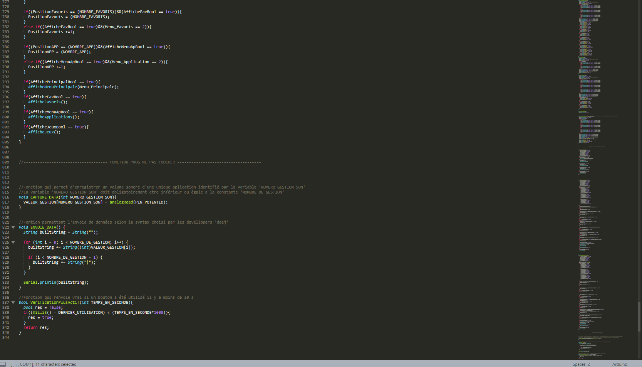Click 'DERNIER_UTILISATION' identifier on line 839

click(81, 313)
